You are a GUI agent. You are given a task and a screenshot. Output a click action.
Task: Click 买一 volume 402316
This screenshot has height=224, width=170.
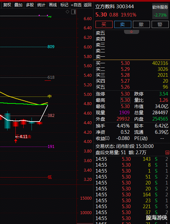click(x=160, y=63)
